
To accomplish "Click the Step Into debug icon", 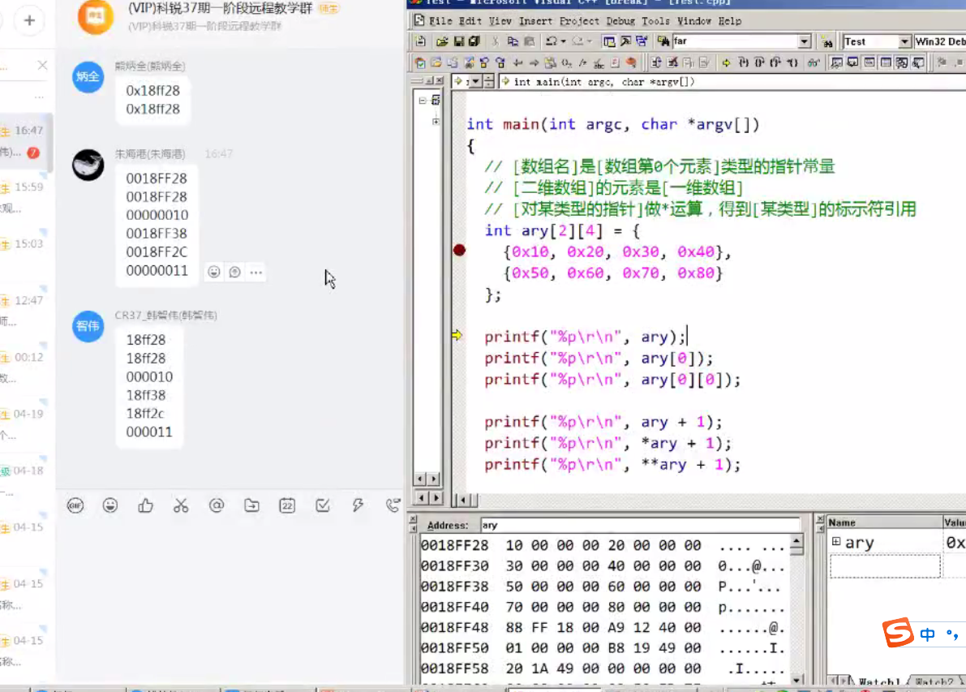I will (742, 62).
